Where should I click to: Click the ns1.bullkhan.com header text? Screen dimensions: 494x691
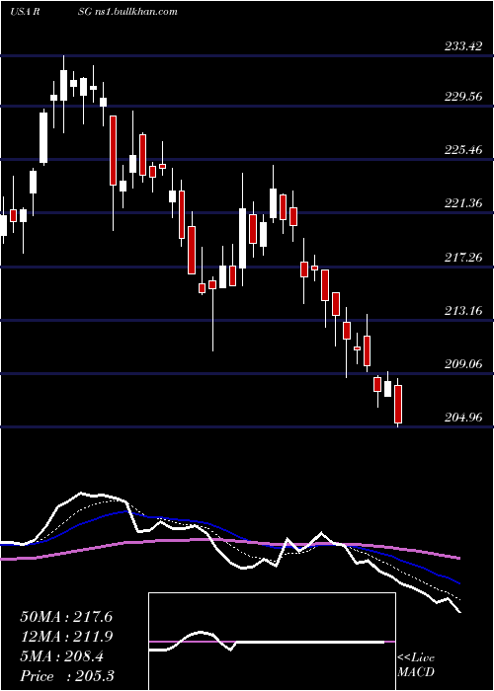(136, 11)
